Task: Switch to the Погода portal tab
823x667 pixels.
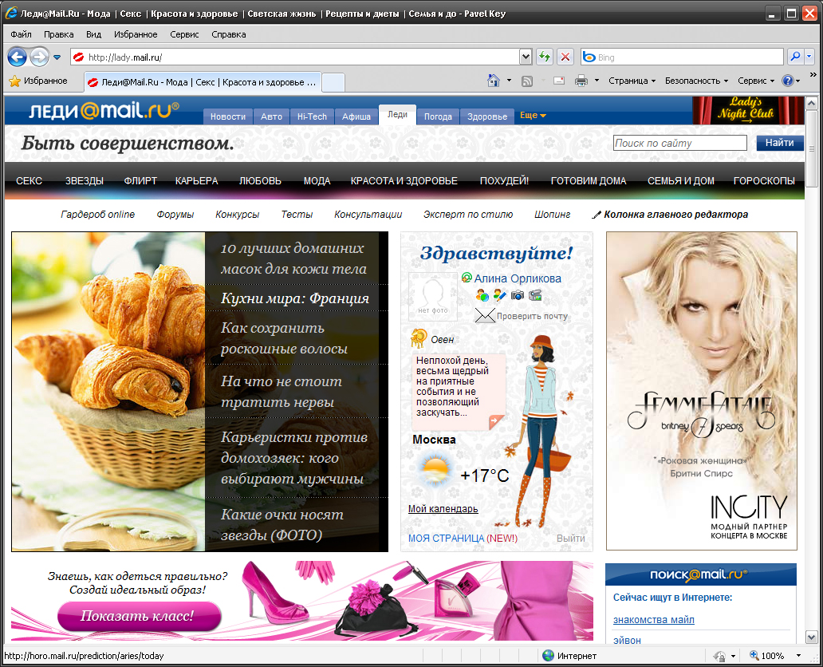Action: click(x=438, y=116)
